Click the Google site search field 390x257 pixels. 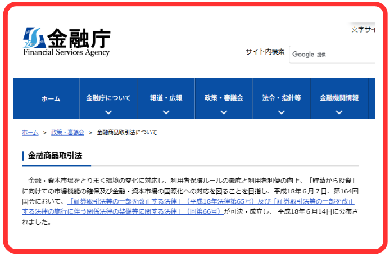coord(332,55)
